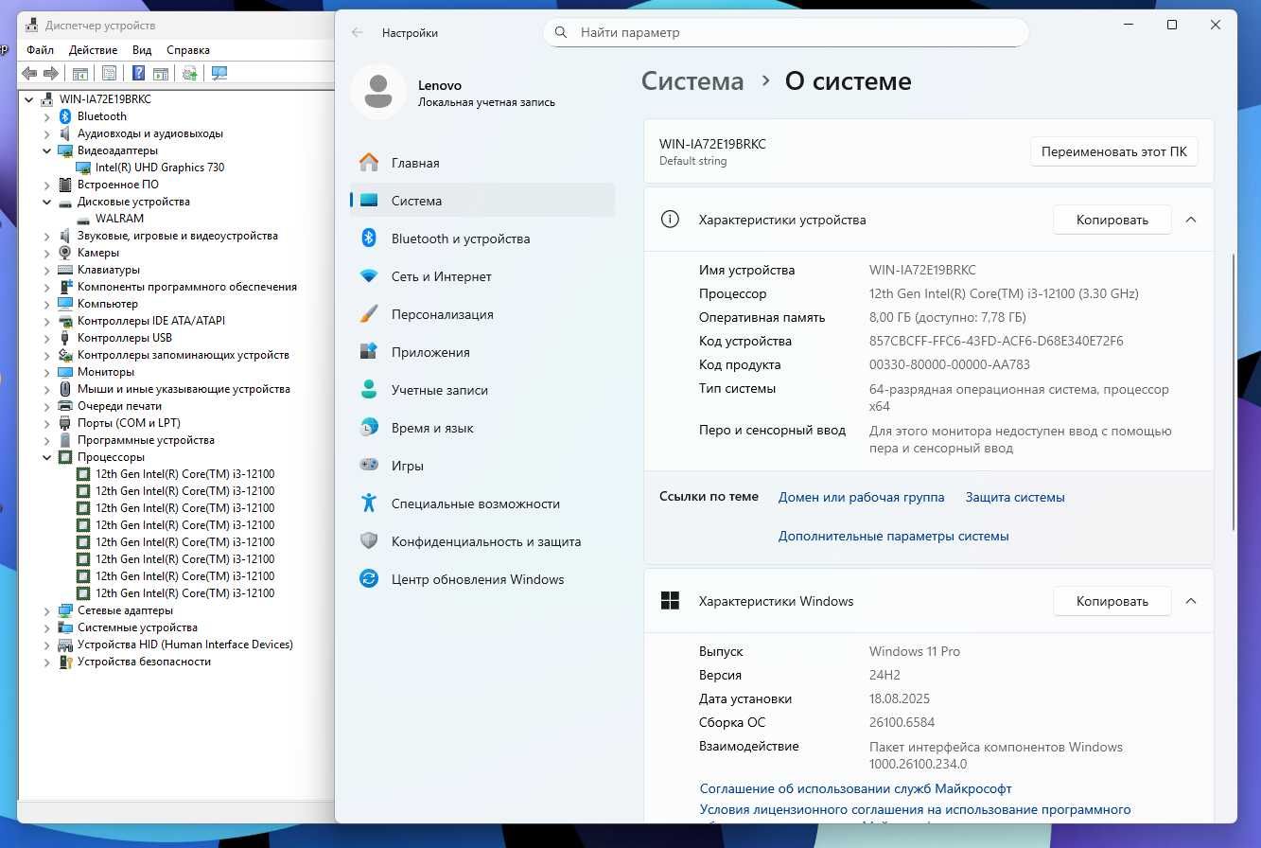The image size is (1261, 848).
Task: Click the back arrow in Settings title bar
Action: (x=357, y=32)
